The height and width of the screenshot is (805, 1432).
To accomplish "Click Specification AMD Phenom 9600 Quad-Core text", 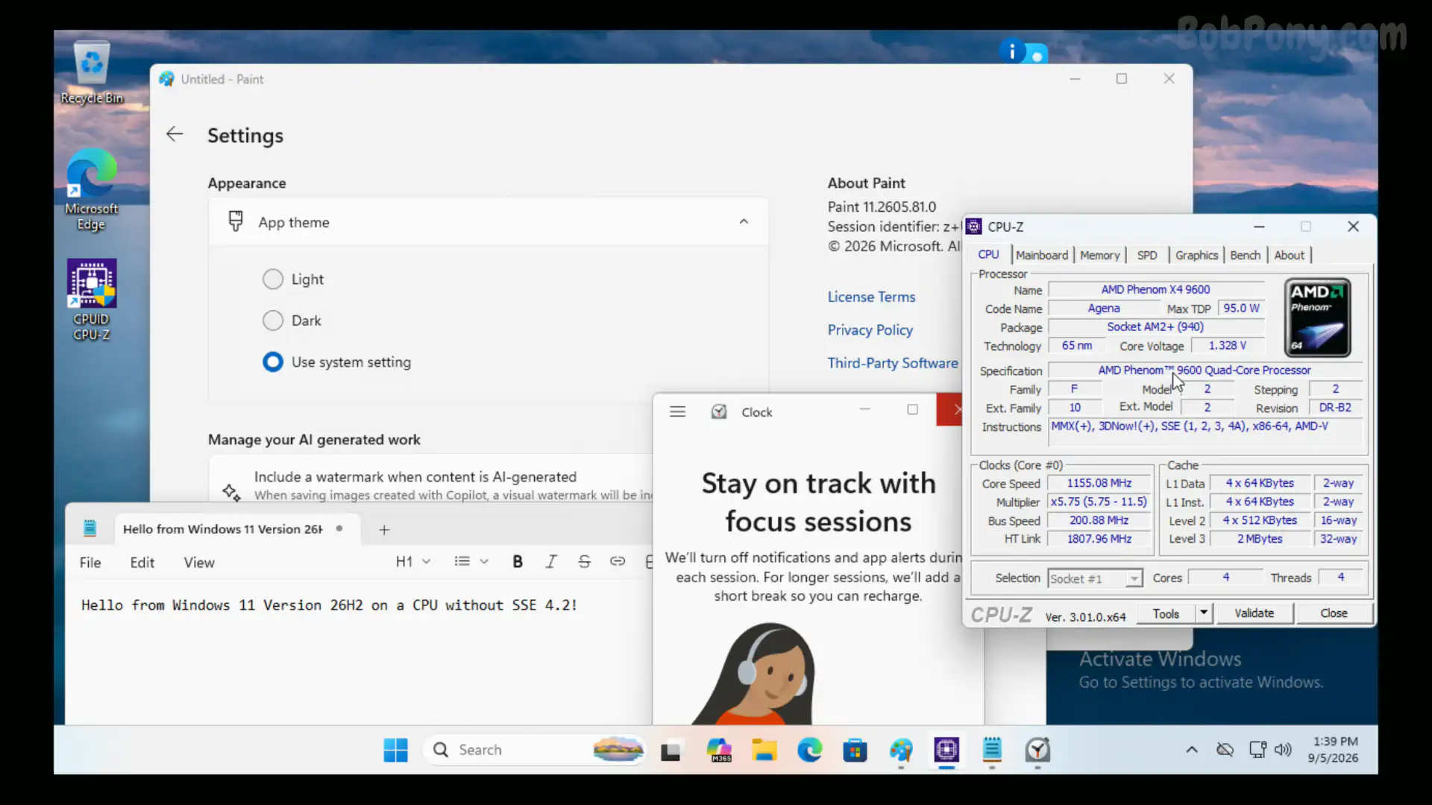I will (1205, 370).
